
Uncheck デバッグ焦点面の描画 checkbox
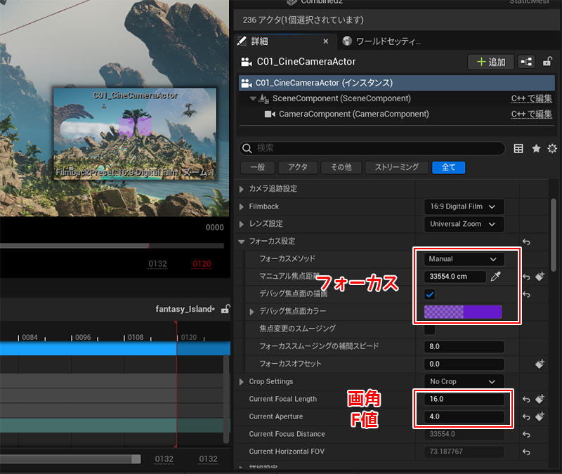[430, 294]
